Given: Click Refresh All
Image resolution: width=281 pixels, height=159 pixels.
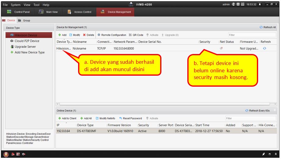Looking at the screenshot, I should (x=268, y=27).
